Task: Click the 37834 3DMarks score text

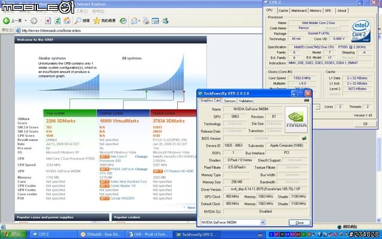Action: tap(168, 121)
